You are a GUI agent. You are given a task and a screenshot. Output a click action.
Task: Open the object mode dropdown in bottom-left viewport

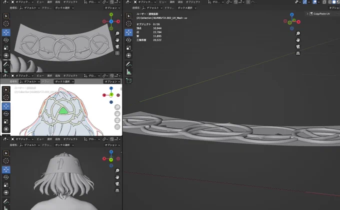[x=22, y=139]
